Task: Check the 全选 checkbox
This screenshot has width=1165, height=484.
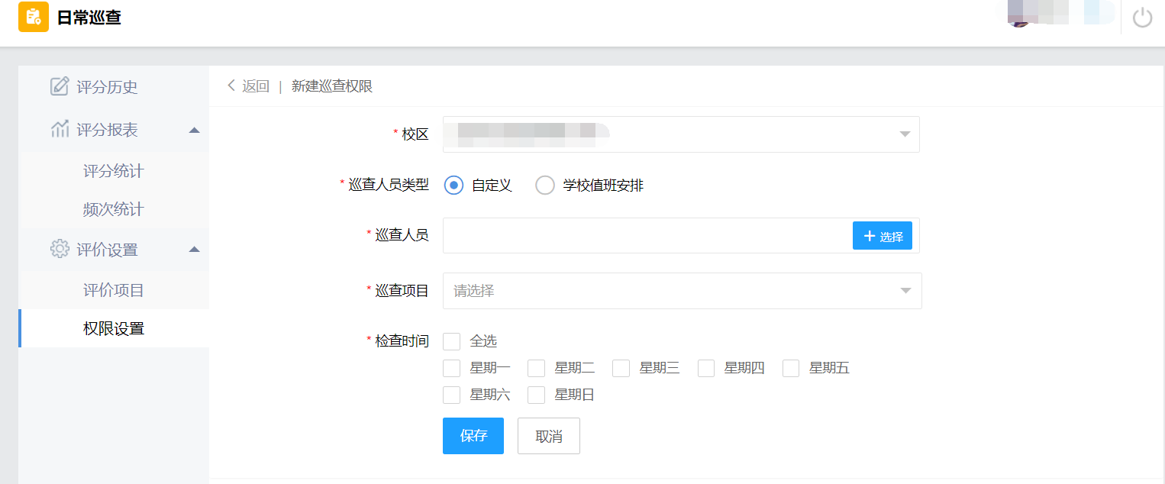Action: (452, 341)
